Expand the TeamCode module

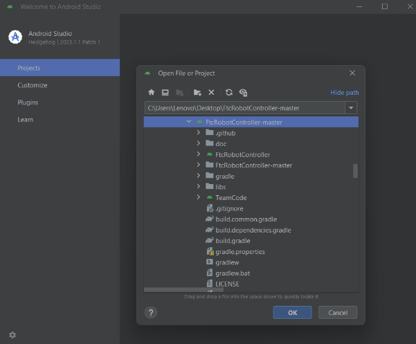[x=199, y=197]
